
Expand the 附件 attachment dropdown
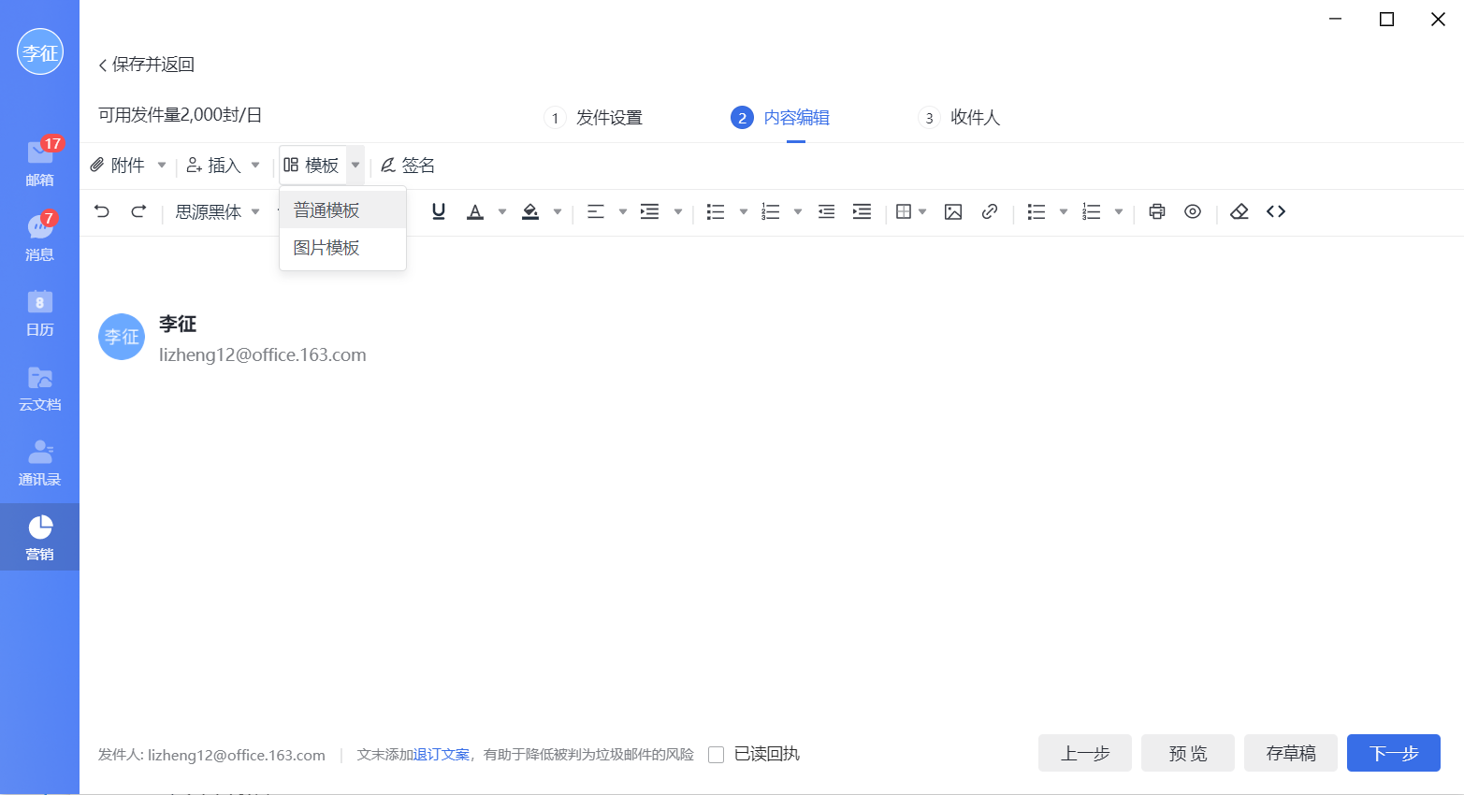click(x=161, y=165)
